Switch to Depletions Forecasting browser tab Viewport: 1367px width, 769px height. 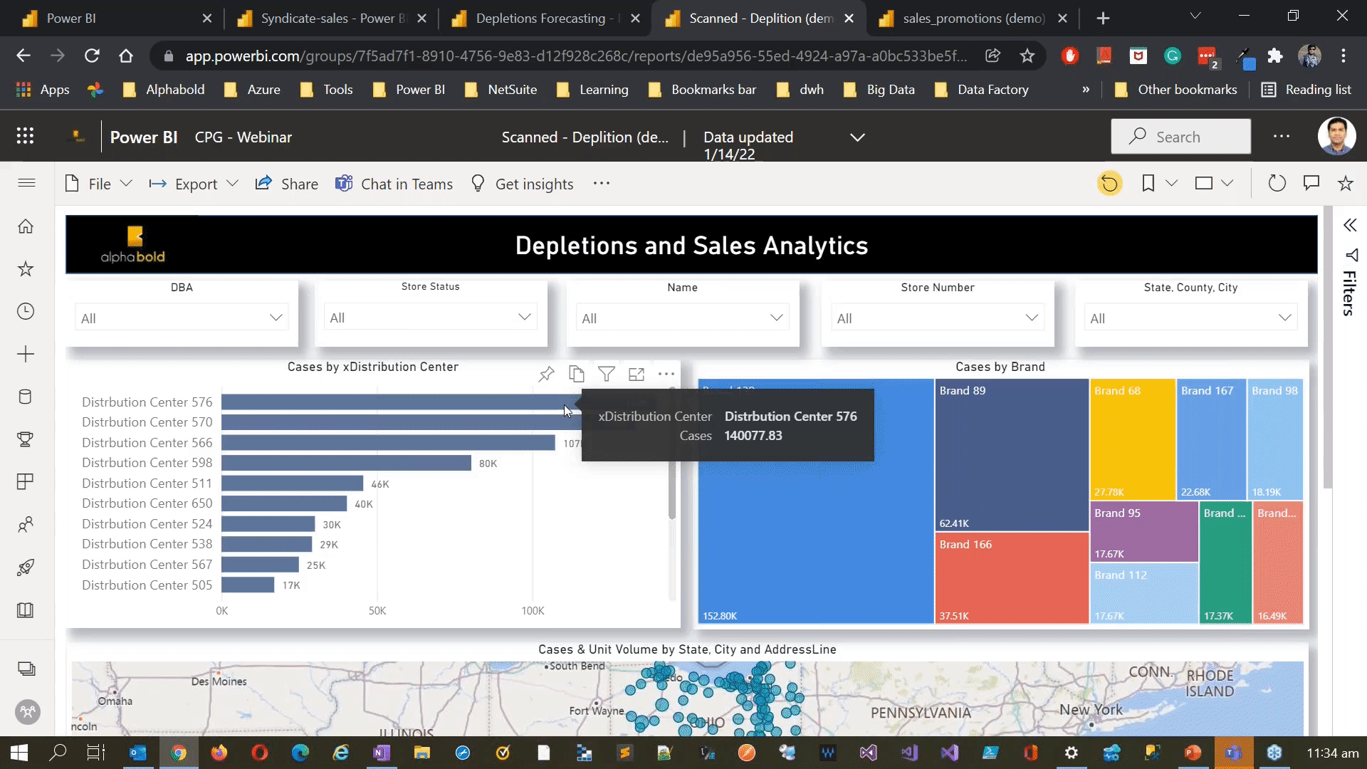pyautogui.click(x=546, y=19)
